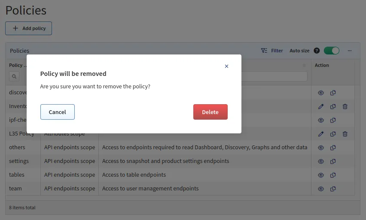Edit L35 Policy with the pencil icon
Viewport: 366px width, 220px height.
coord(320,134)
